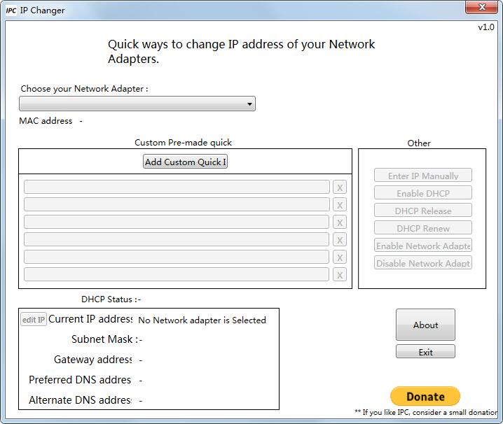Click the yellow Donate button

[x=425, y=397]
